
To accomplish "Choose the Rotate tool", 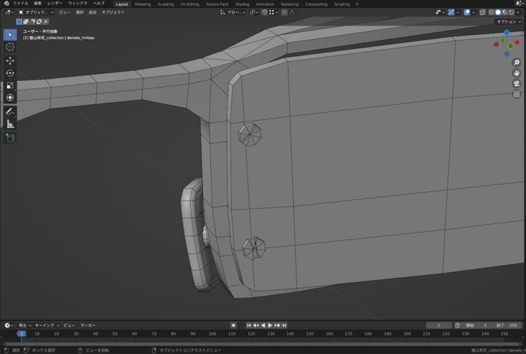I will pos(10,73).
